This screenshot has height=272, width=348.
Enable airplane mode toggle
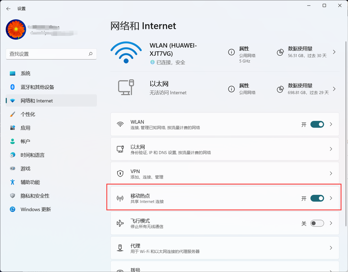pos(317,223)
